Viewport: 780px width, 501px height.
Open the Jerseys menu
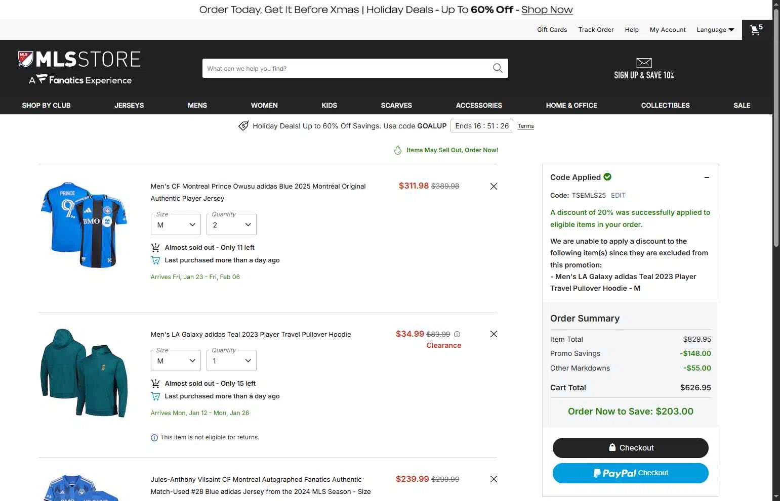click(x=129, y=105)
